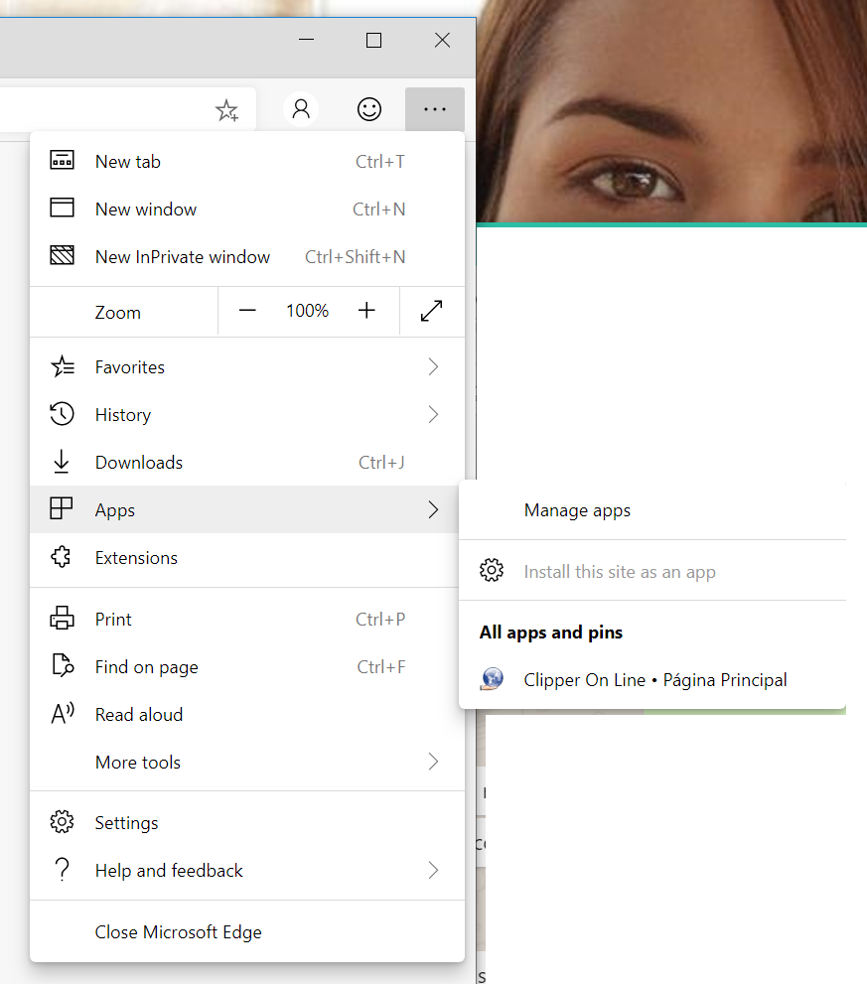Expand the Favorites submenu
This screenshot has width=867, height=984.
433,367
